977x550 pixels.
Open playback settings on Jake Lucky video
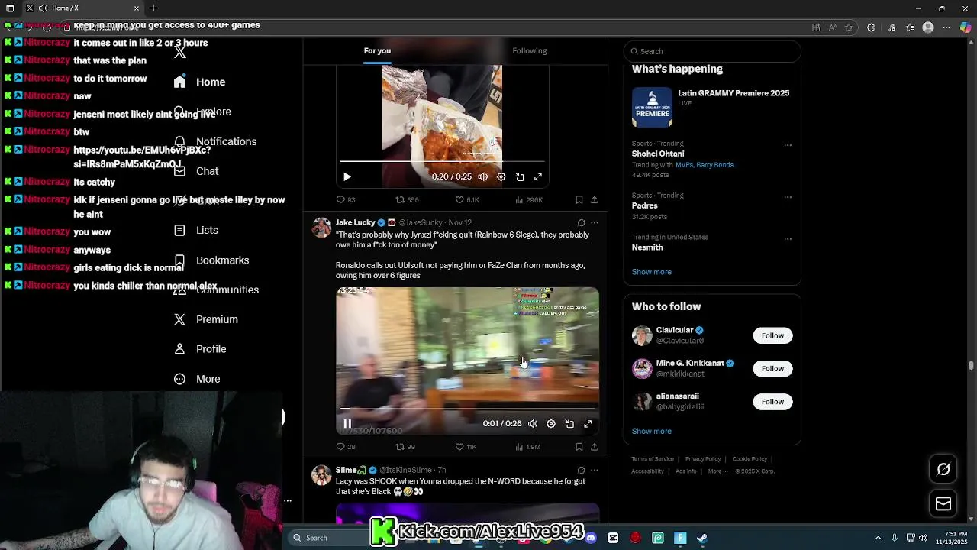pos(551,423)
